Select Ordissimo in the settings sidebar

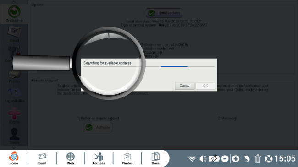pos(14,14)
